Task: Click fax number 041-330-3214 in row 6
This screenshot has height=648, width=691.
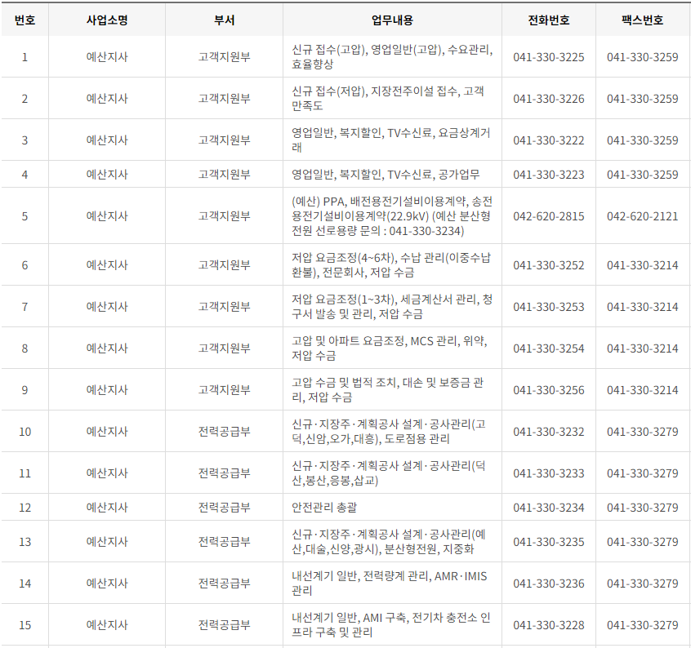Action: click(x=641, y=268)
